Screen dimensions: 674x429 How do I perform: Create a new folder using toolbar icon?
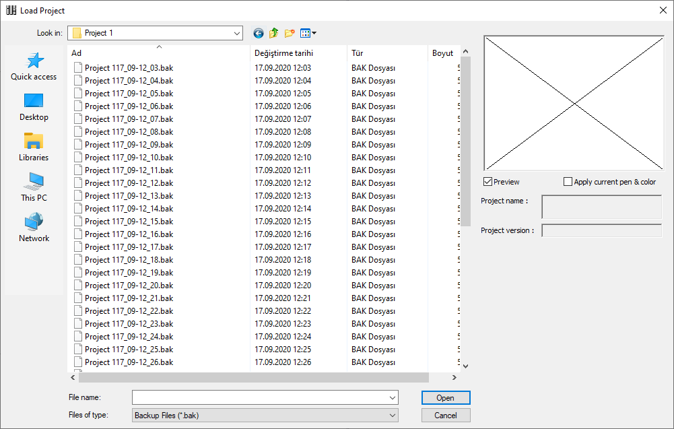click(x=290, y=33)
